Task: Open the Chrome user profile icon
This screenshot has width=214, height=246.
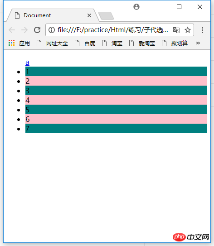Action: pyautogui.click(x=136, y=7)
